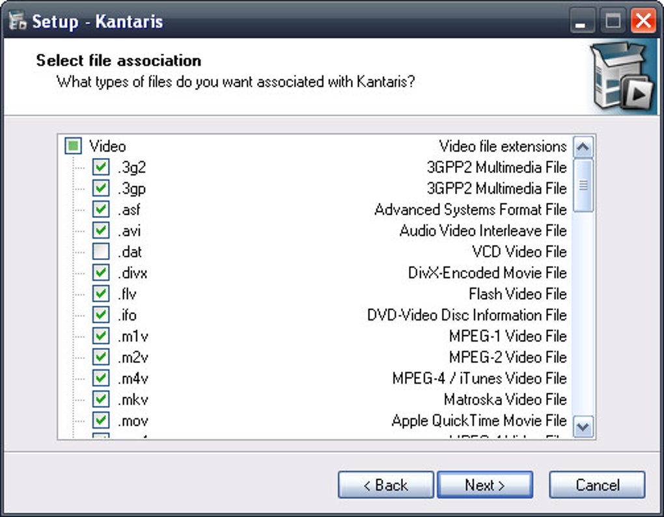Select the DVD-Video Disc Information File entry

coord(467,315)
